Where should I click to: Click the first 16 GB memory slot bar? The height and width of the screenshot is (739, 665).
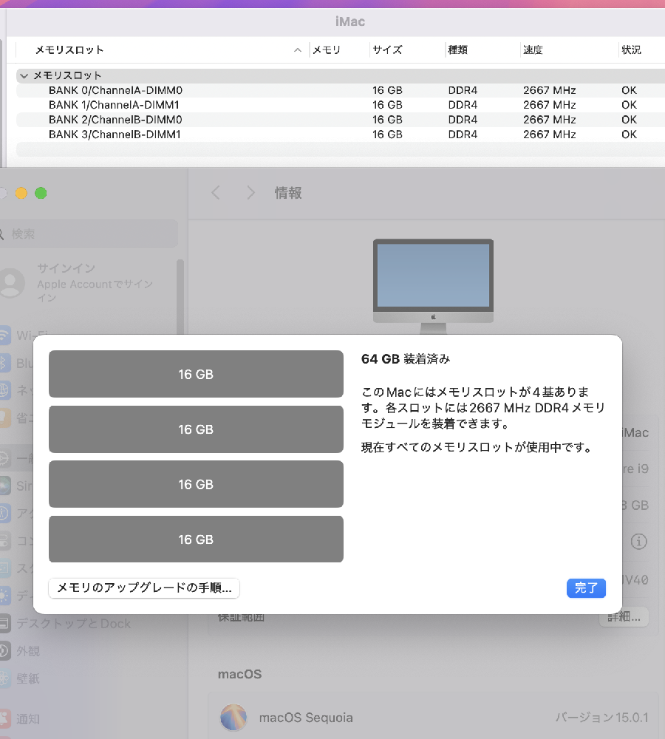(x=196, y=374)
